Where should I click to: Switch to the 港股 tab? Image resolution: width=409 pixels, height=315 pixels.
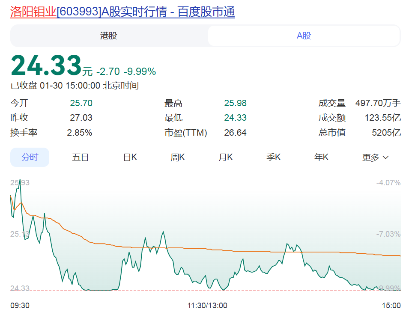[x=109, y=36]
